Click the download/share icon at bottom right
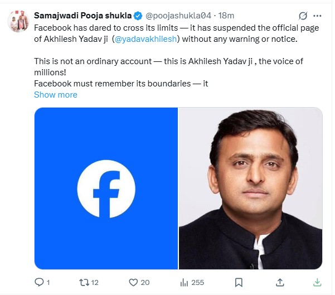This screenshot has height=295, width=335. pyautogui.click(x=317, y=282)
